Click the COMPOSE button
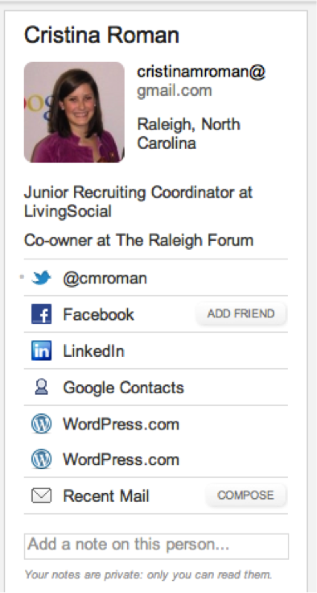Image resolution: width=317 pixels, height=593 pixels. coord(245,496)
